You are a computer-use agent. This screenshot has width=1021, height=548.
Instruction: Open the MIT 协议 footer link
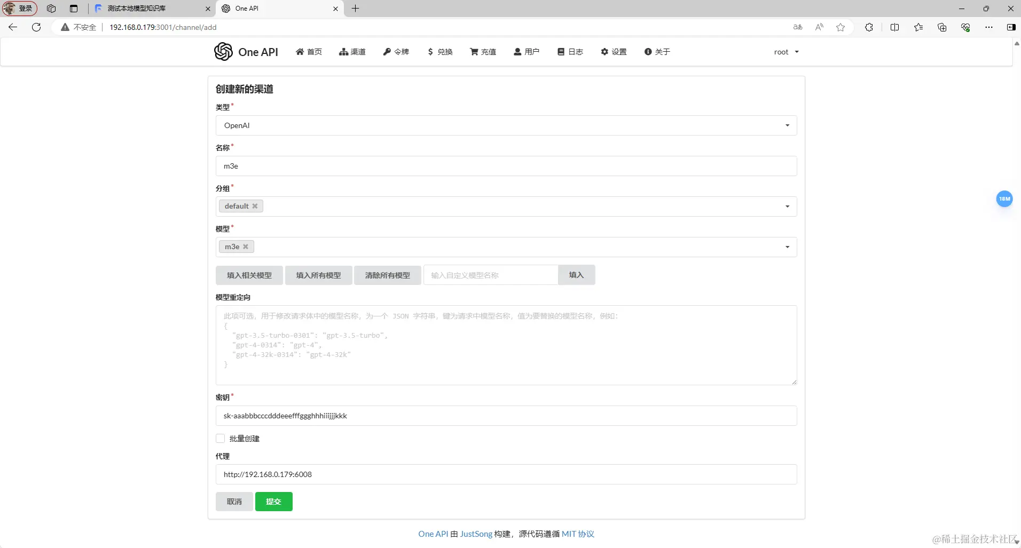(578, 534)
